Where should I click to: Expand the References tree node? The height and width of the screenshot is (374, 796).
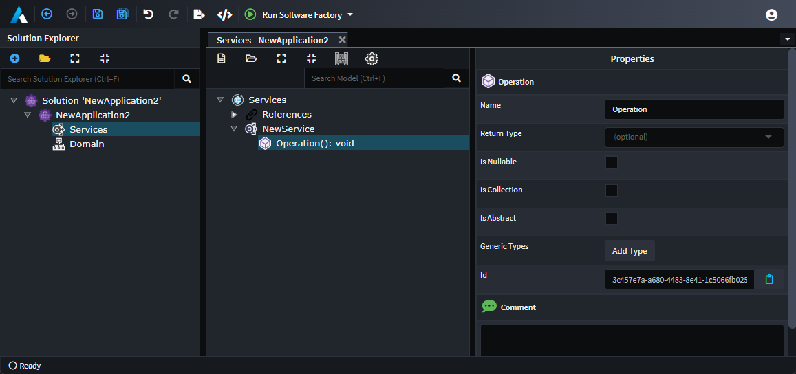pos(234,115)
